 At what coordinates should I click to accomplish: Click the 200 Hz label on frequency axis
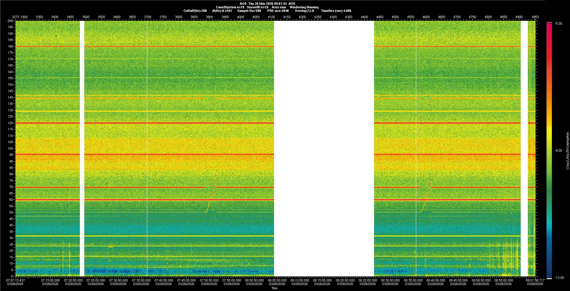[x=11, y=21]
